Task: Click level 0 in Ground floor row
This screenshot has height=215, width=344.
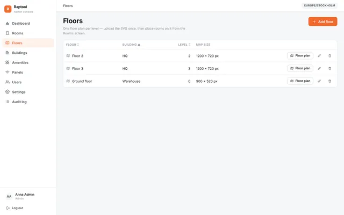Action: click(x=189, y=81)
